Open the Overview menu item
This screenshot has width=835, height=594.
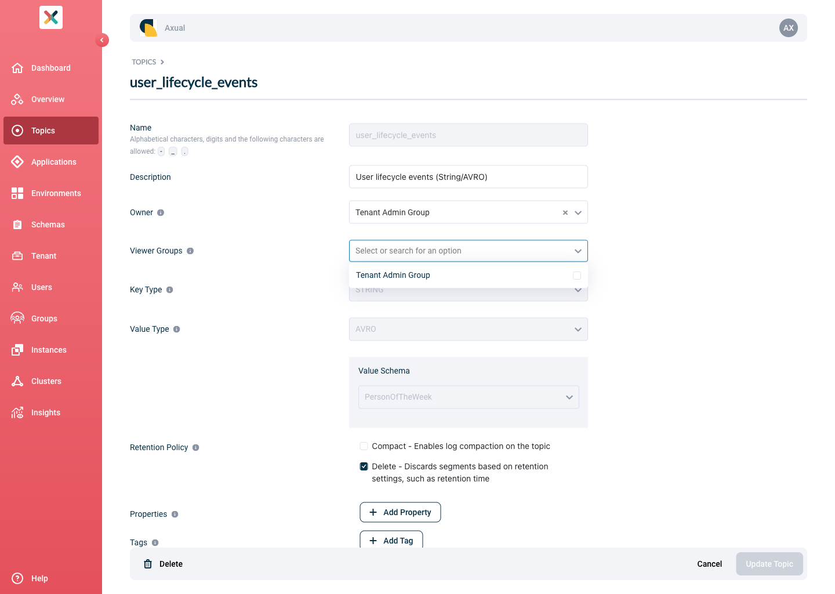click(x=51, y=99)
